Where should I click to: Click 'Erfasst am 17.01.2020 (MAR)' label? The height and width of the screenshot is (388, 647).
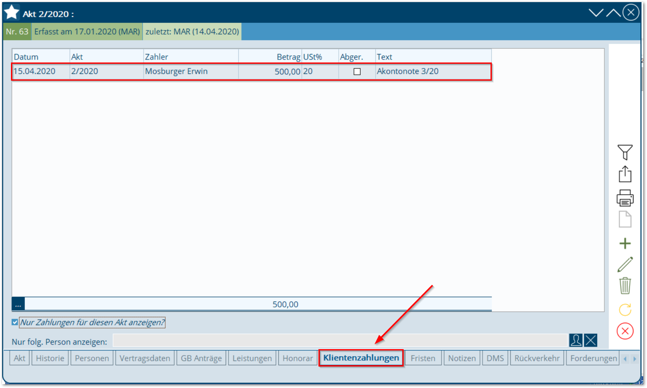[87, 32]
